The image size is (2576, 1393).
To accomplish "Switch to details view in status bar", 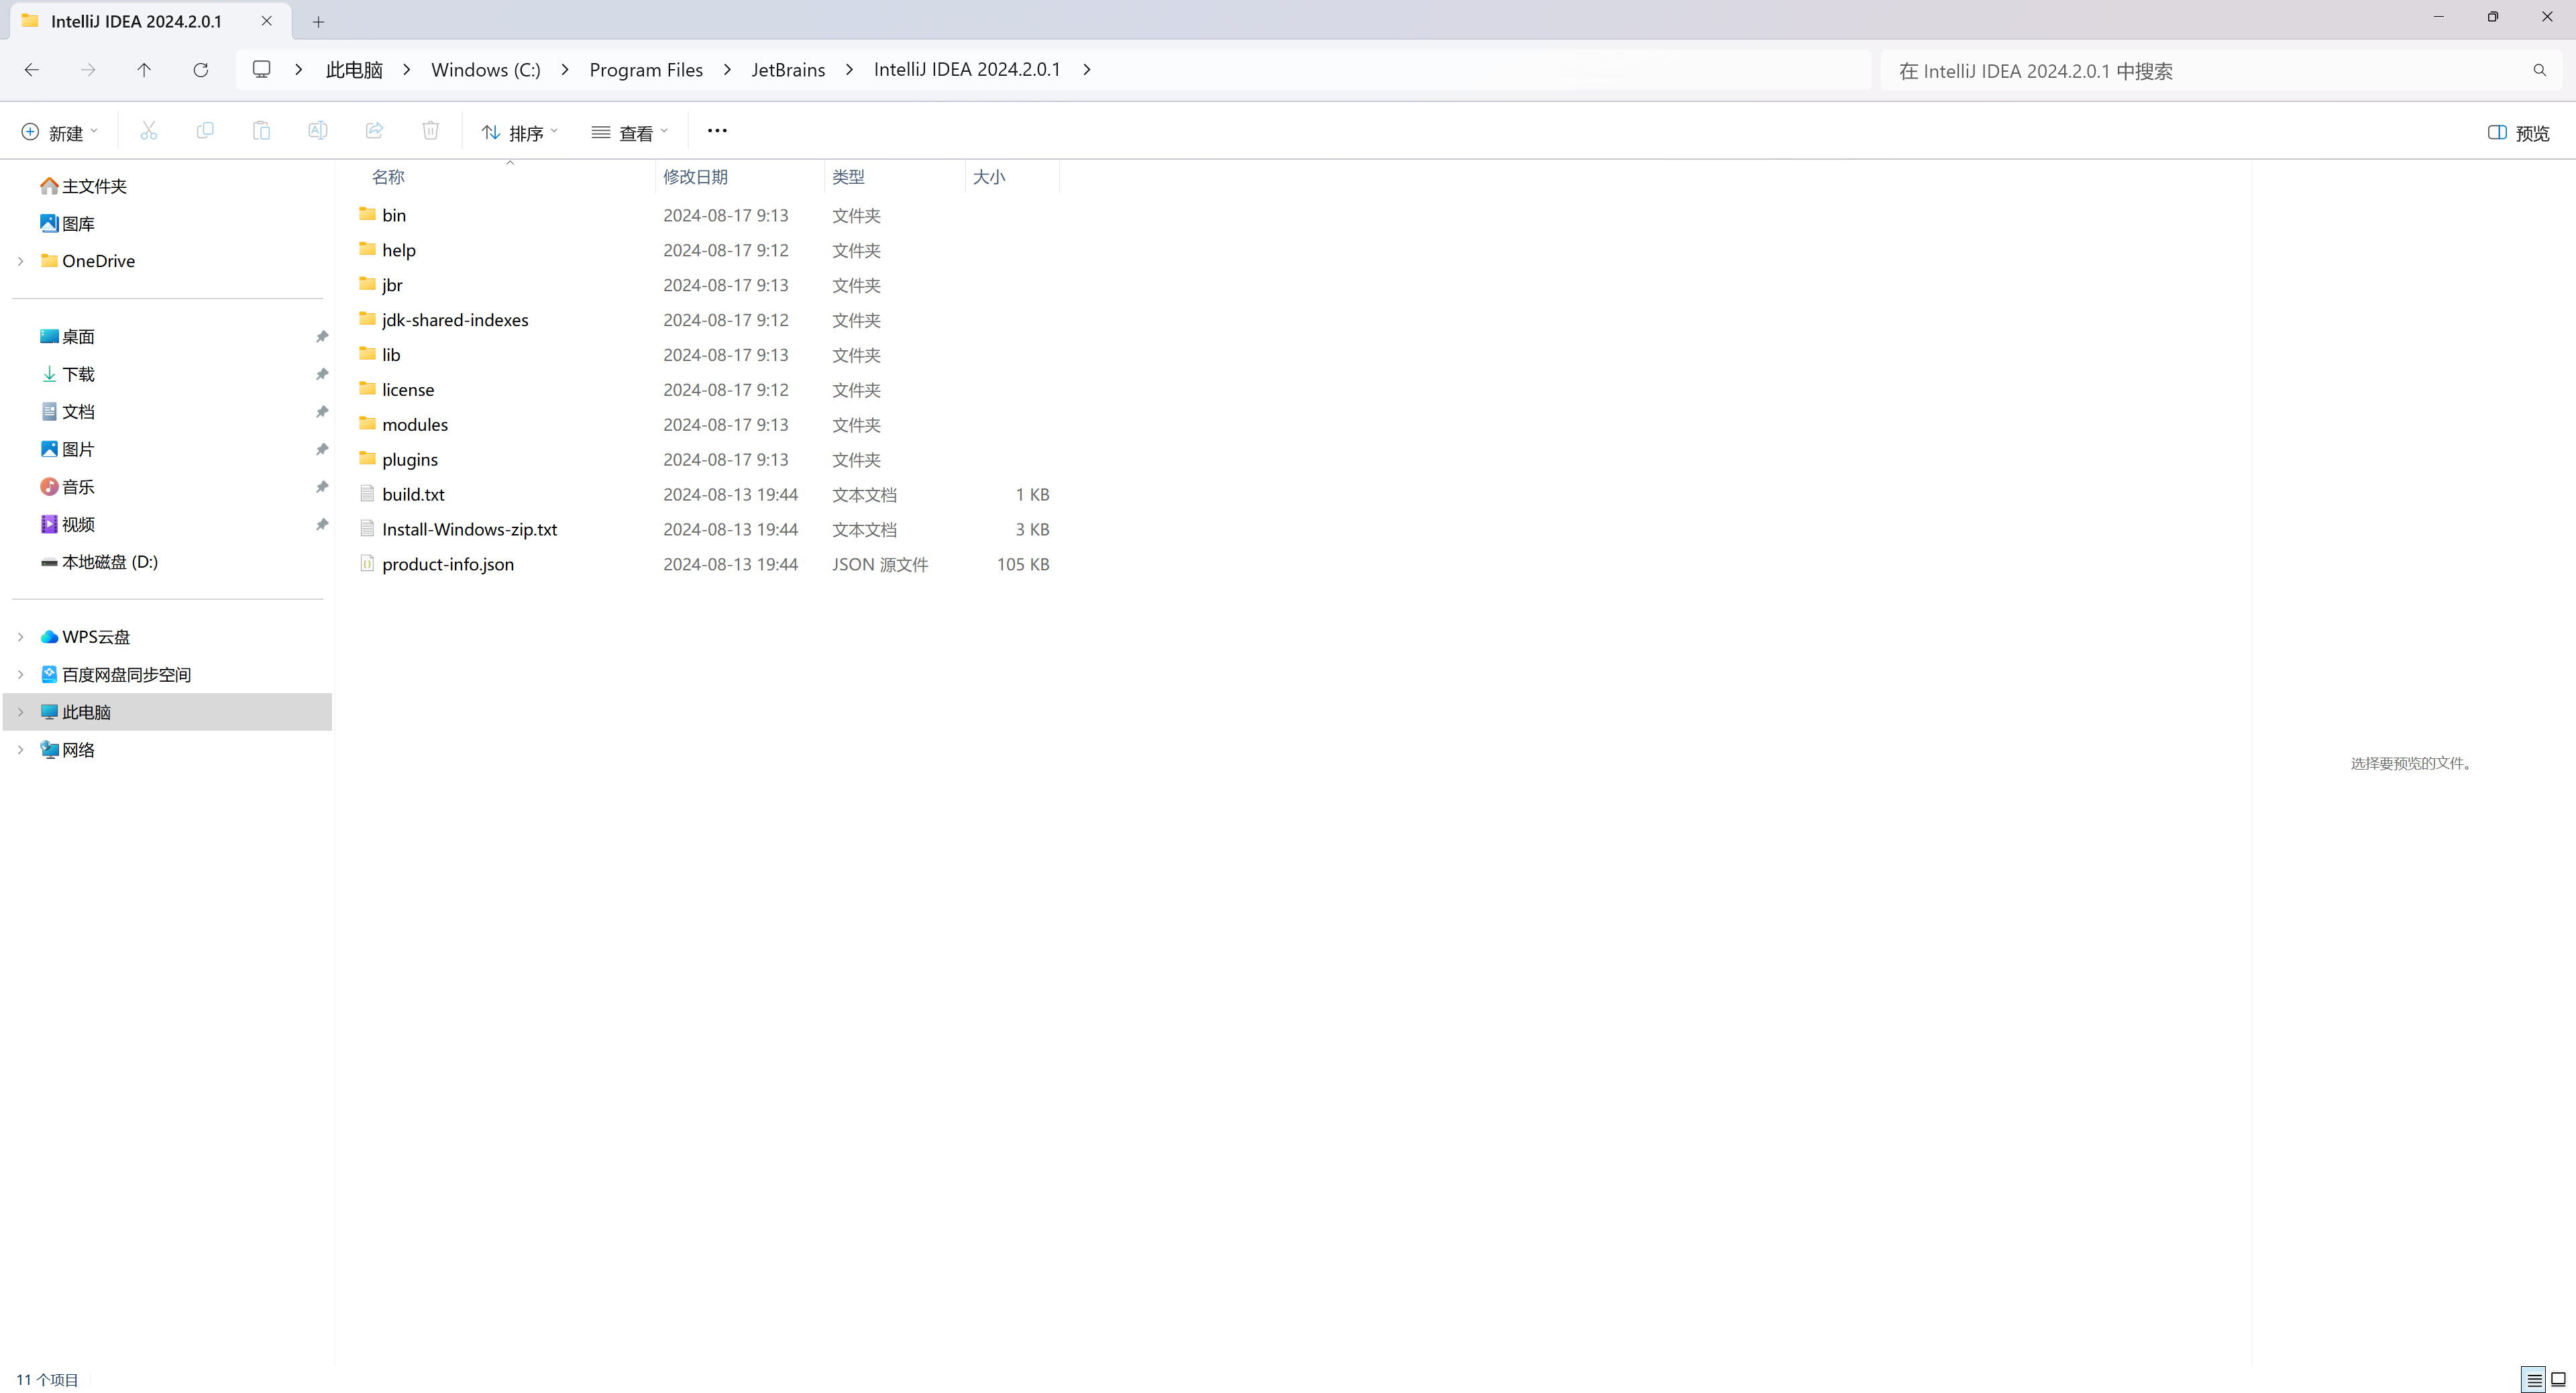I will coord(2533,1380).
